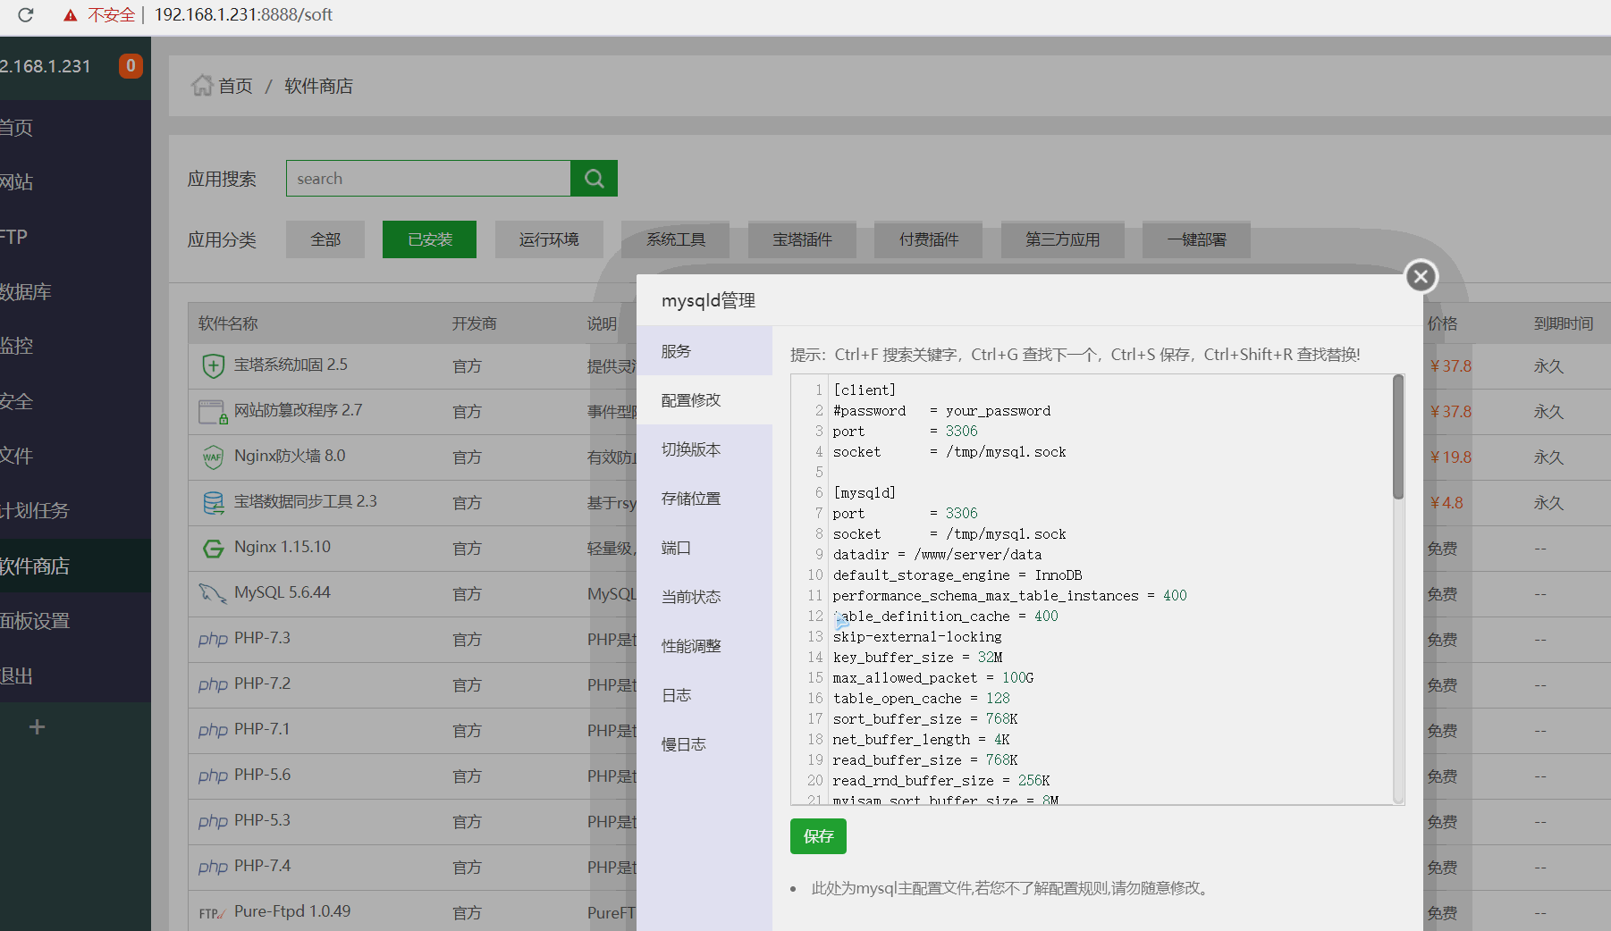Click the 系统工具 category button
Screen dimensions: 1611x931
676,239
